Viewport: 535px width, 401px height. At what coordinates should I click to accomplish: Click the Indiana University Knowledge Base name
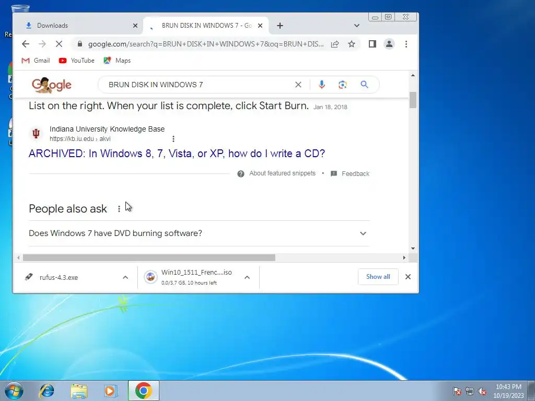[x=107, y=129]
